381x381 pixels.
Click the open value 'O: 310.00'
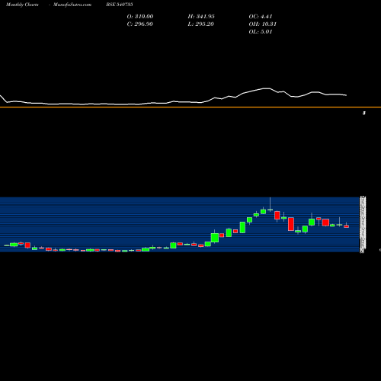[140, 17]
